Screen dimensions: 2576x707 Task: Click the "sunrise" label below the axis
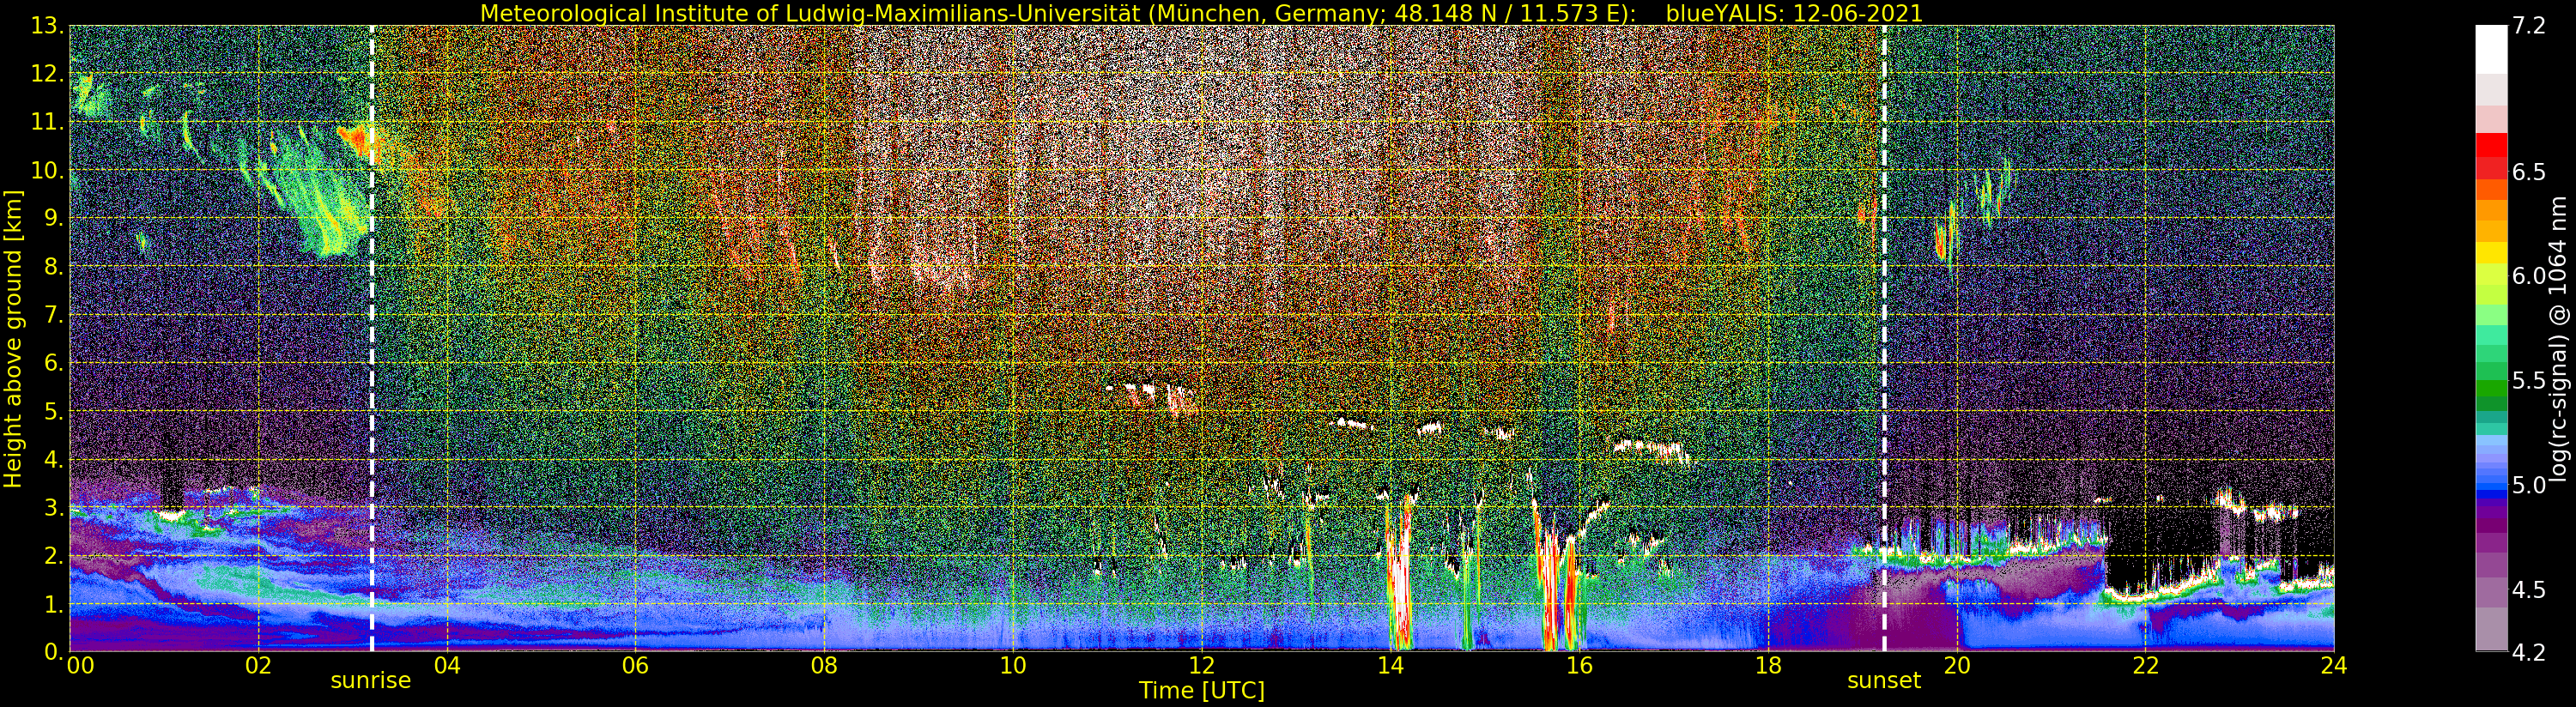click(x=371, y=680)
